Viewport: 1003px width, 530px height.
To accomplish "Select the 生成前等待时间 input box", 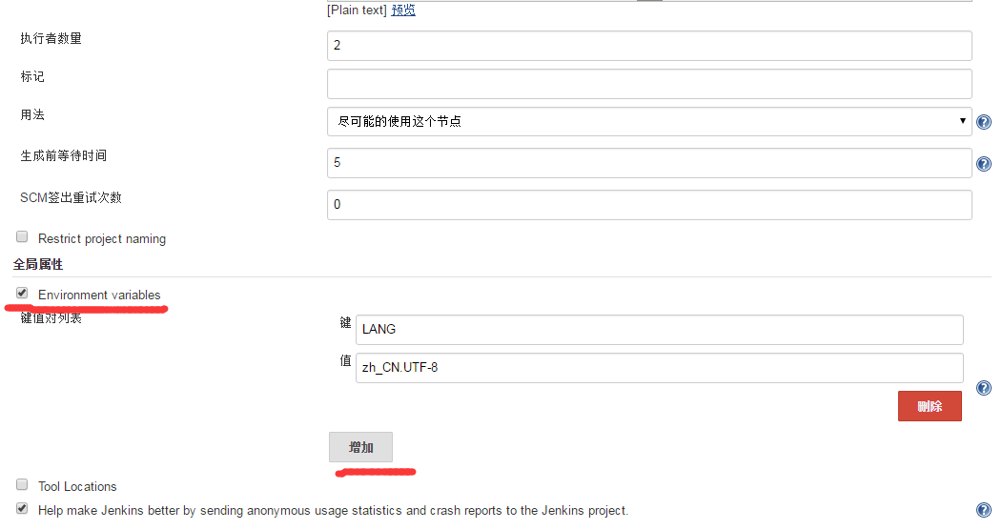I will pos(649,163).
